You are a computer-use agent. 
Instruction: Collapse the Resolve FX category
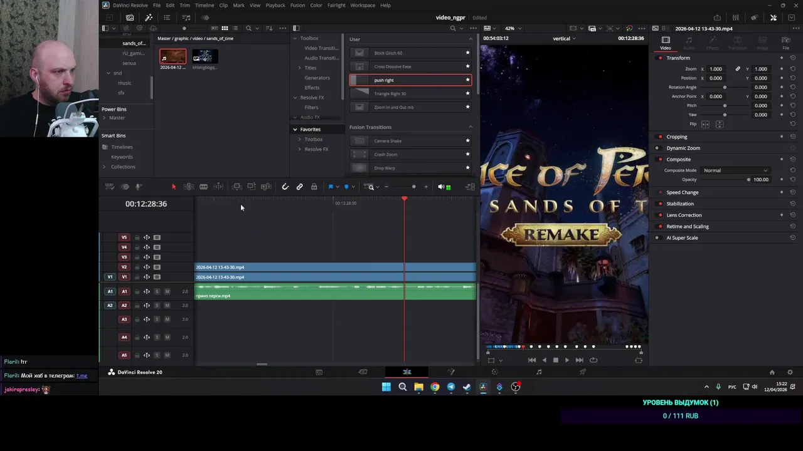click(295, 98)
